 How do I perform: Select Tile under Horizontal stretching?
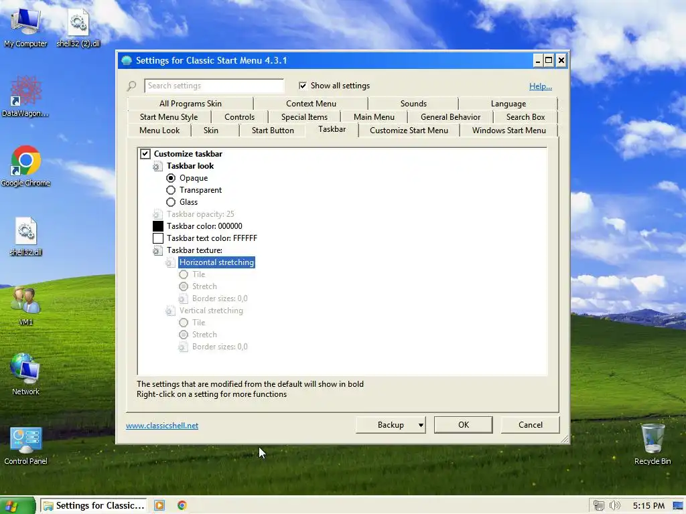(x=184, y=274)
